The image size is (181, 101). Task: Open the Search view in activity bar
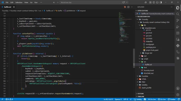click(178, 14)
